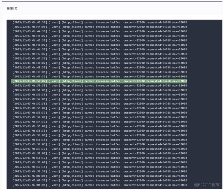
Task: Click the 容器日志 panel title
Action: click(x=12, y=8)
